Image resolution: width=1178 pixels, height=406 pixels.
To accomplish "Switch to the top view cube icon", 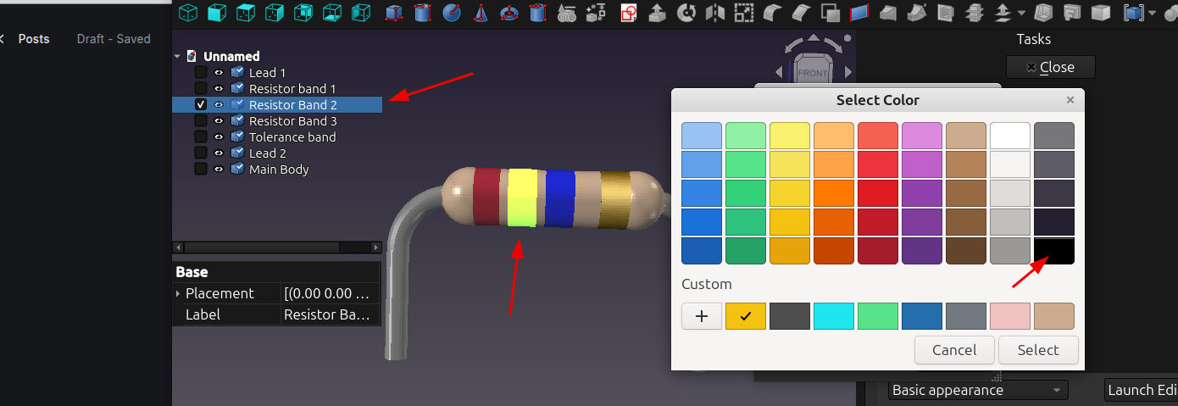I will (x=246, y=13).
